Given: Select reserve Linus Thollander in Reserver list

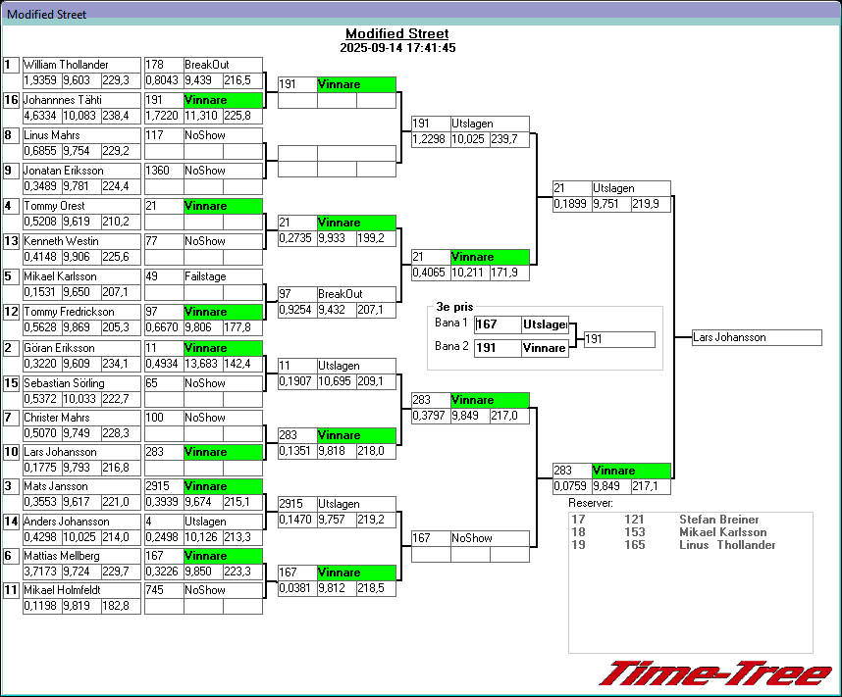Looking at the screenshot, I should pyautogui.click(x=726, y=545).
